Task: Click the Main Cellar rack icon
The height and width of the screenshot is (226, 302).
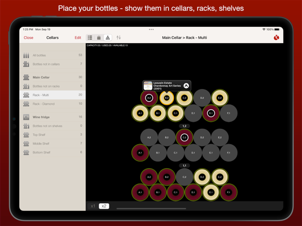Action: pos(26,78)
